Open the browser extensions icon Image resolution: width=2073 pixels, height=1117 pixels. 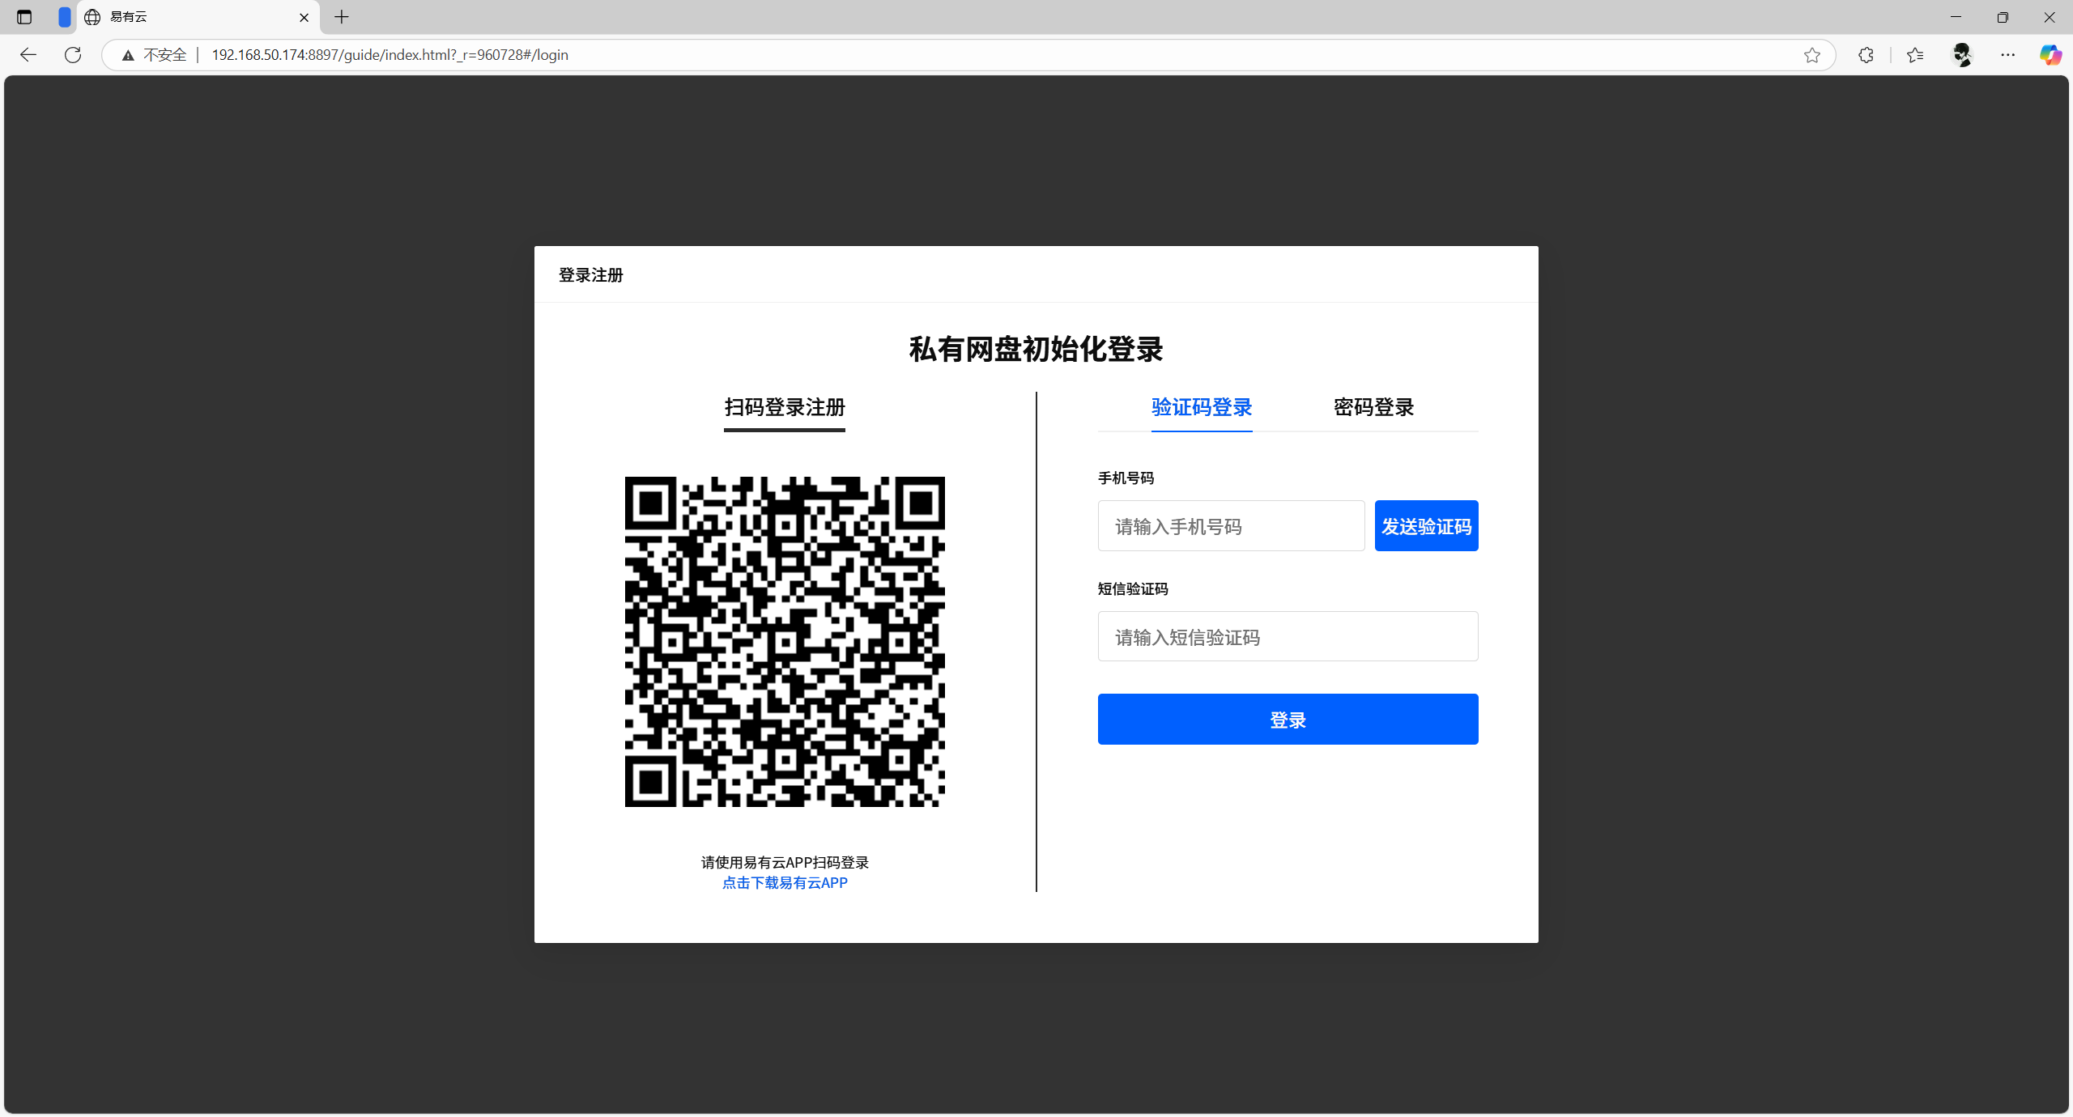[x=1866, y=55]
